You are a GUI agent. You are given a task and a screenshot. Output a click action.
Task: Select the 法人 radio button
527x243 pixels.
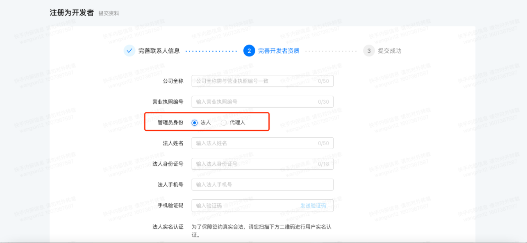[195, 123]
